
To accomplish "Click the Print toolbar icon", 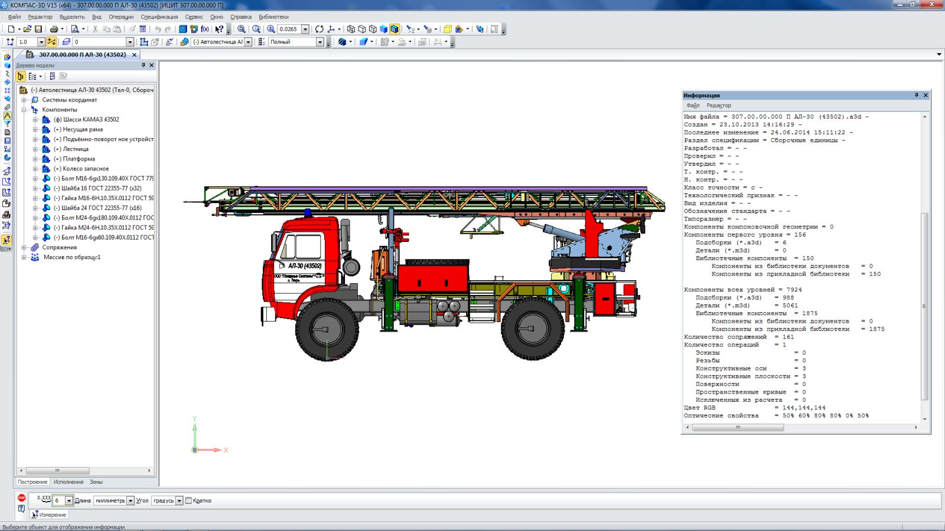I will (54, 29).
